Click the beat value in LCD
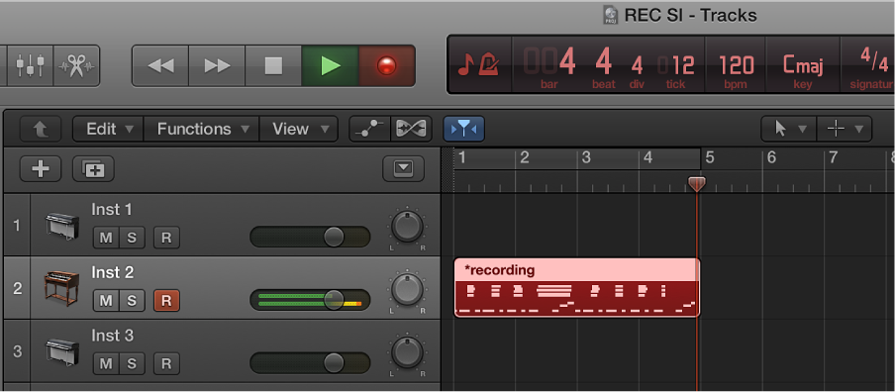Viewport: 895px width, 392px height. point(603,62)
